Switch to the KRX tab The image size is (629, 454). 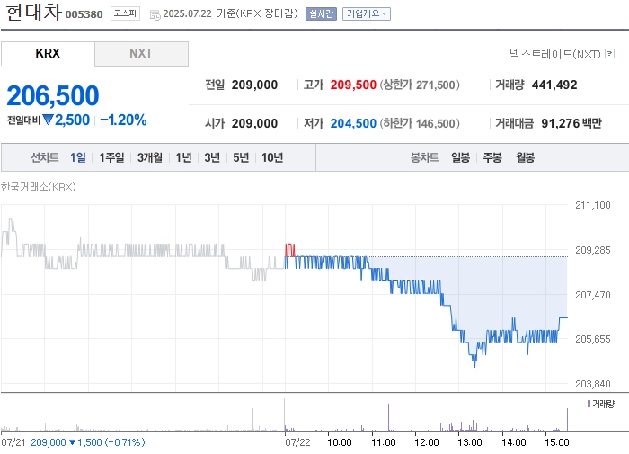coord(48,53)
